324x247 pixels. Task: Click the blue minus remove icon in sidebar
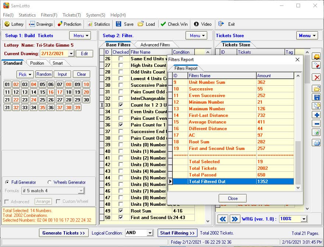pyautogui.click(x=317, y=124)
